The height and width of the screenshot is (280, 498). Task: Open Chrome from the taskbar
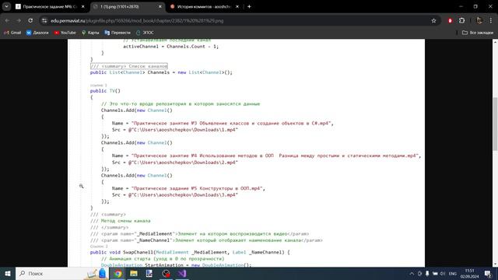pos(117,273)
